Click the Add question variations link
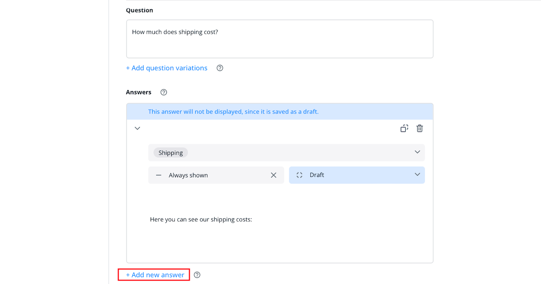Image resolution: width=541 pixels, height=284 pixels. coord(166,68)
